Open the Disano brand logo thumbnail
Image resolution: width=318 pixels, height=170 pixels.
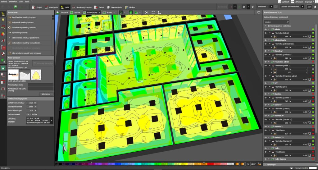(x=13, y=75)
